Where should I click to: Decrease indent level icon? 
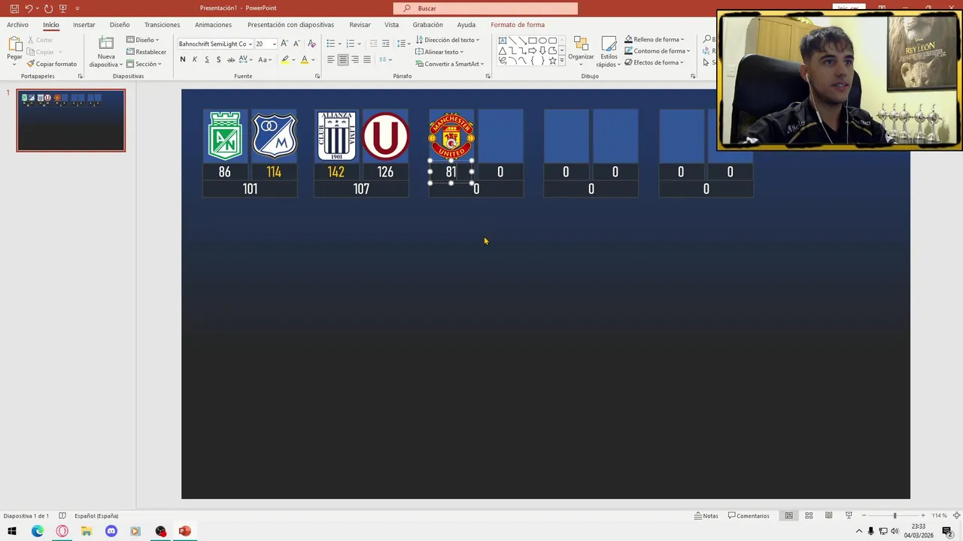pos(373,44)
